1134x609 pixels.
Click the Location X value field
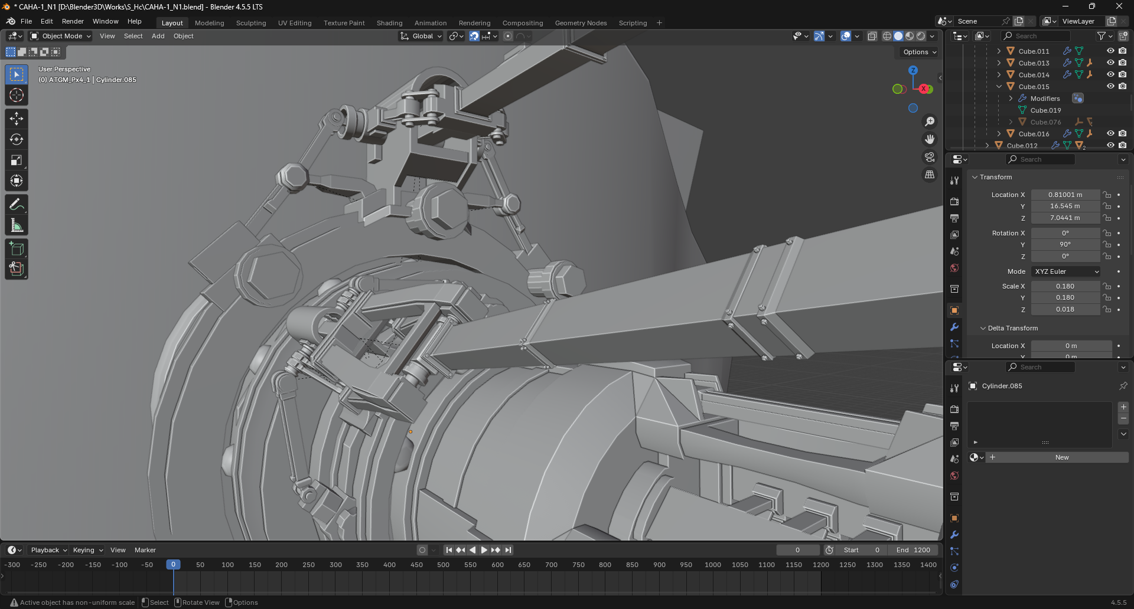coord(1065,195)
